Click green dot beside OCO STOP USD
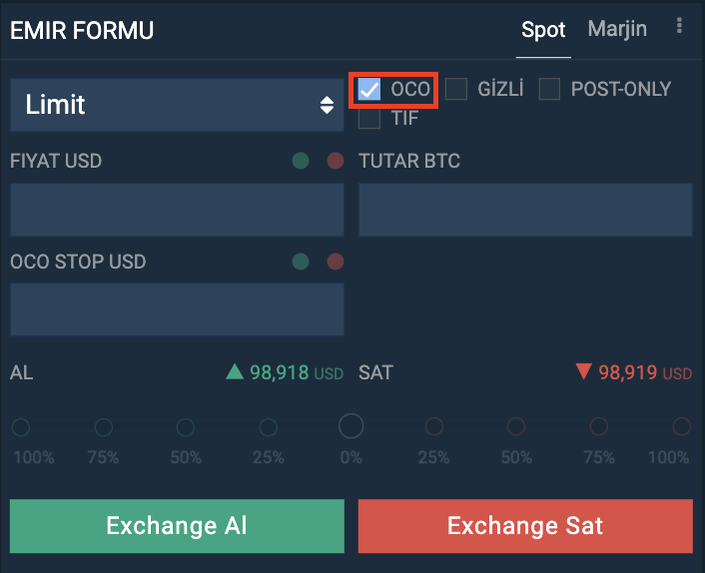705x573 pixels. coord(301,262)
